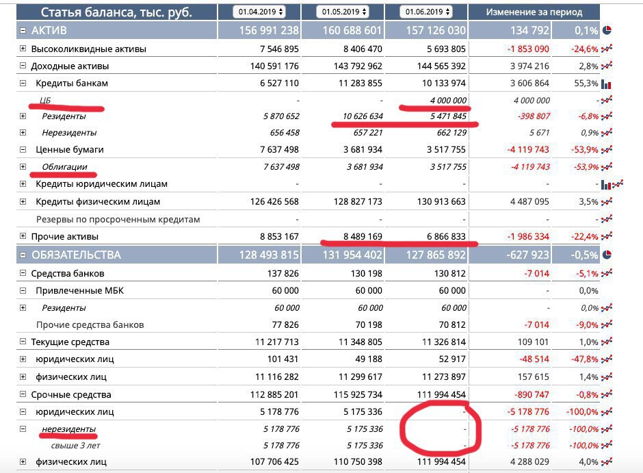
Task: Open trend chart for Высоколиквидные активы
Action: point(607,49)
